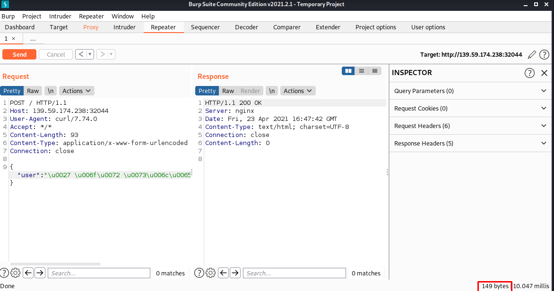
Task: Focus the response search field
Action: tap(294, 273)
